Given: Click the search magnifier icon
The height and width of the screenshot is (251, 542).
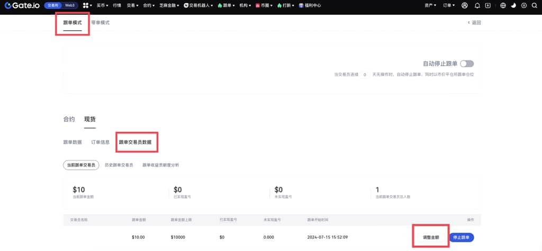Looking at the screenshot, I should point(534,5).
